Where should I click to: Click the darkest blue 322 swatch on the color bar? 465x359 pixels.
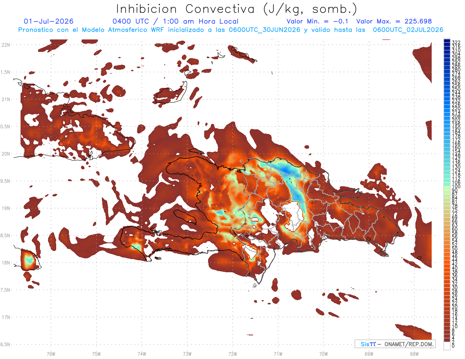click(447, 41)
